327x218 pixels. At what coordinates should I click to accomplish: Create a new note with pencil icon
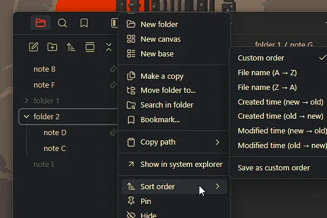point(34,47)
